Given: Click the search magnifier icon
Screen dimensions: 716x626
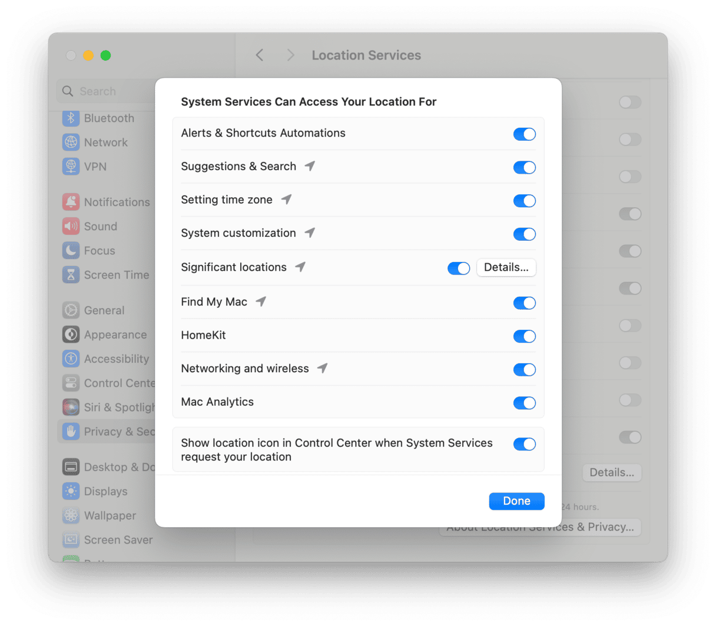Looking at the screenshot, I should (x=68, y=91).
